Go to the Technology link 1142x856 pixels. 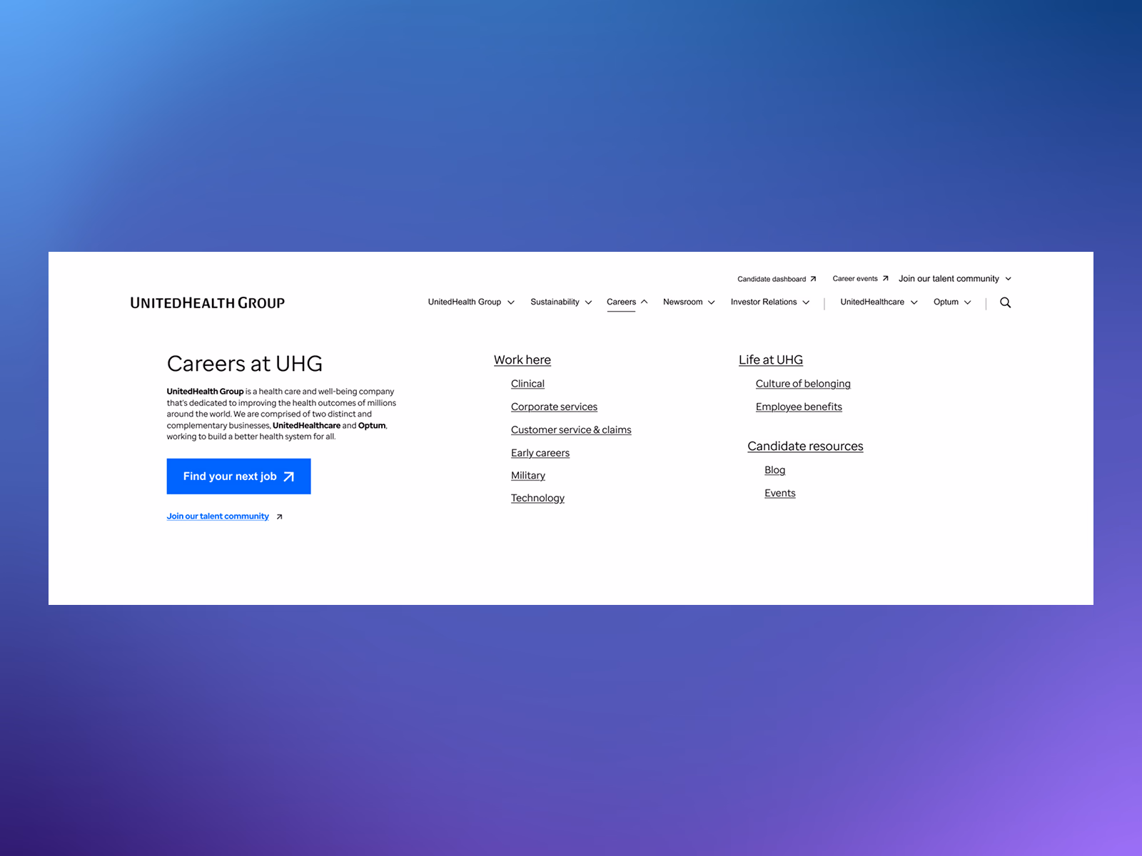(537, 498)
